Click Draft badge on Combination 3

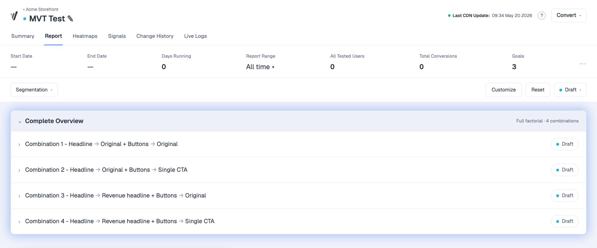[x=565, y=196]
